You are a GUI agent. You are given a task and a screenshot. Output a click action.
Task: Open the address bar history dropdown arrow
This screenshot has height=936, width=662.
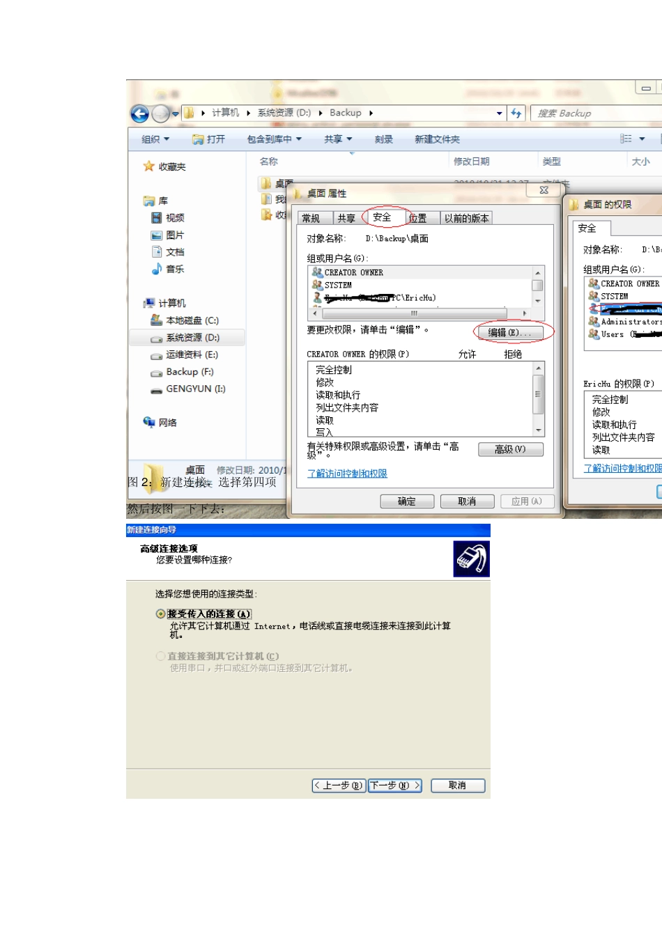click(500, 113)
